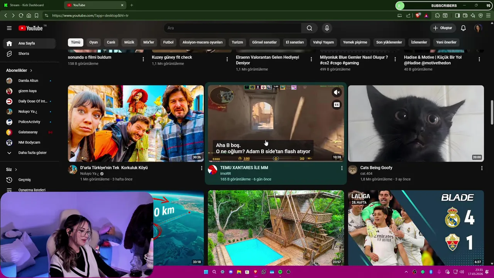Open the notifications bell

[x=464, y=28]
